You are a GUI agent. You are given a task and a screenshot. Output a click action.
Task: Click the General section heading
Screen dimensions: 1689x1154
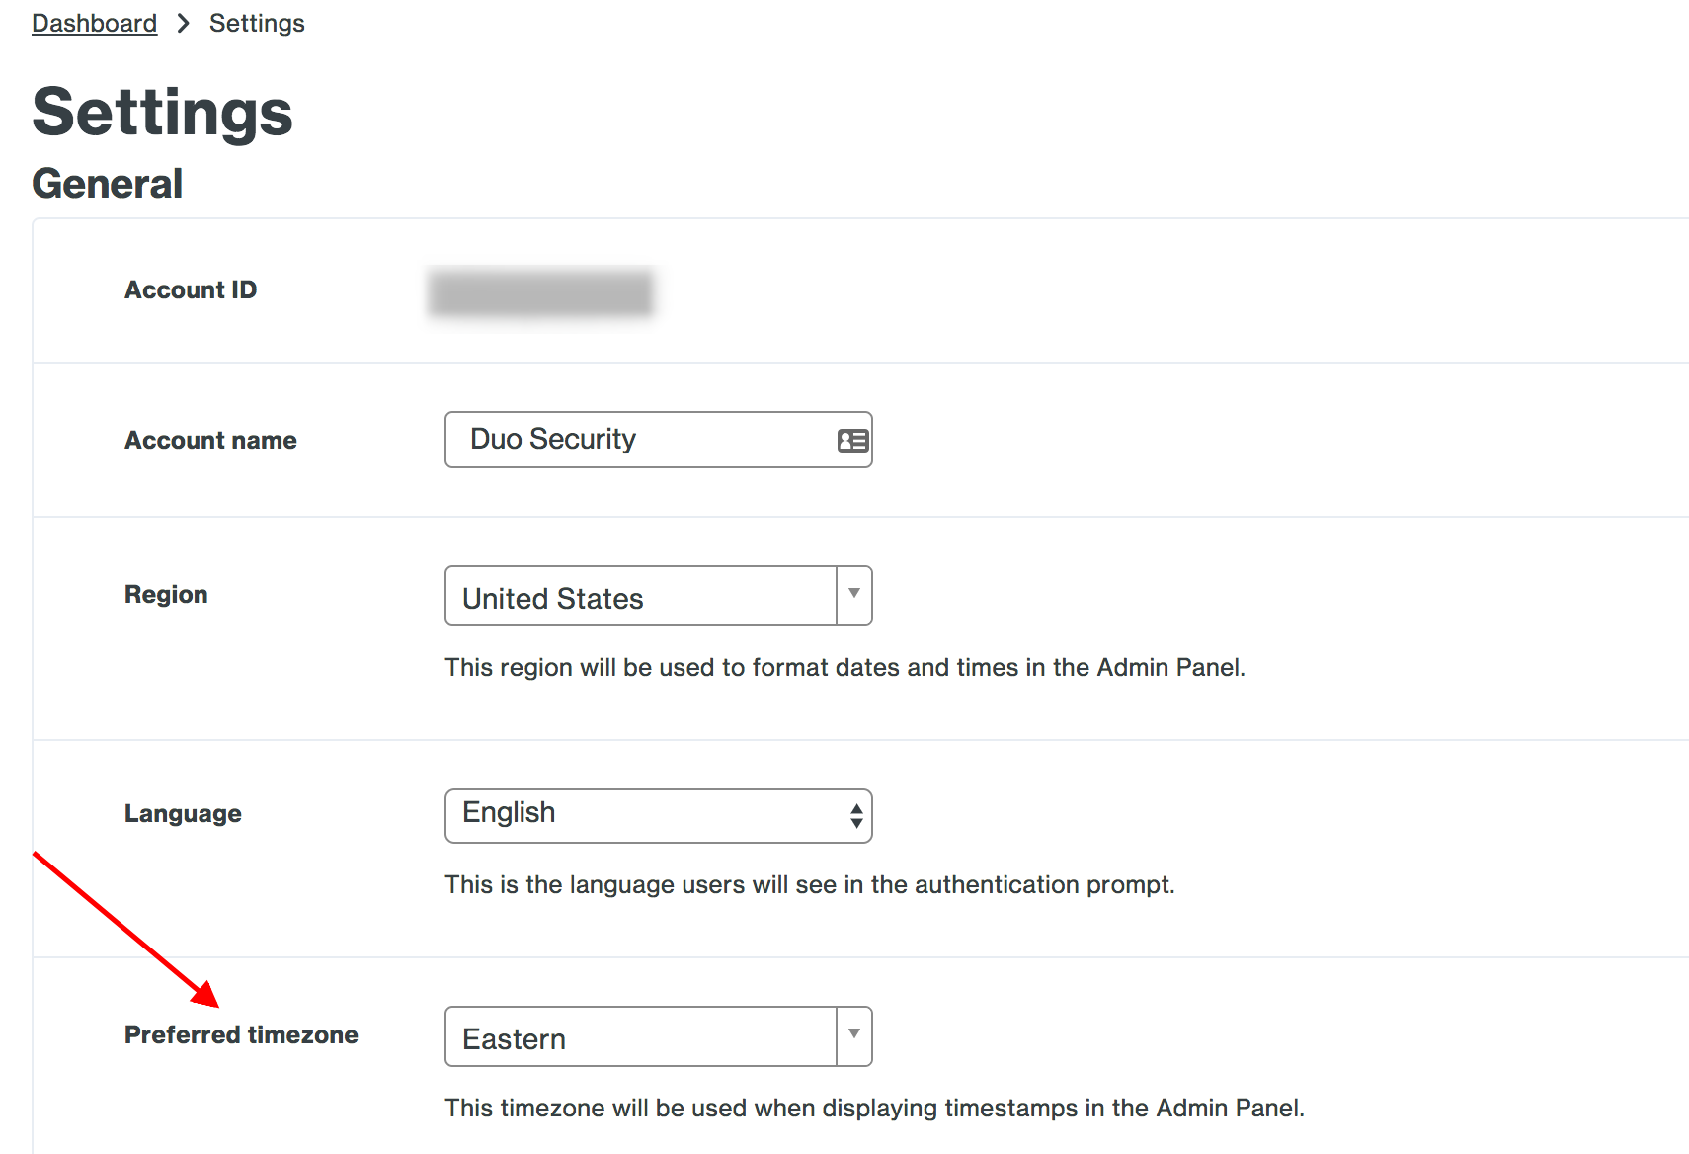tap(107, 183)
